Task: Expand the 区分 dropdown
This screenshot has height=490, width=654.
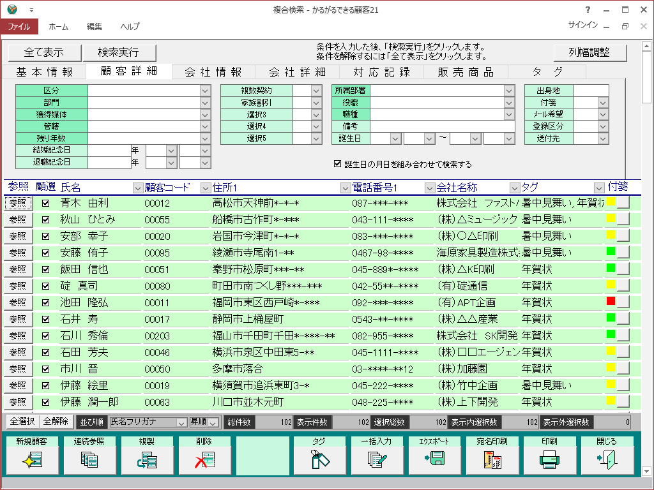Action: coord(204,91)
